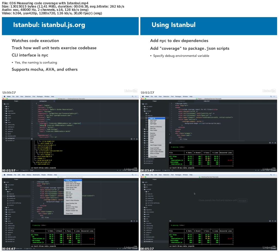Select Close Other Tabs in the tab menu
The image size is (279, 252).
[73, 182]
